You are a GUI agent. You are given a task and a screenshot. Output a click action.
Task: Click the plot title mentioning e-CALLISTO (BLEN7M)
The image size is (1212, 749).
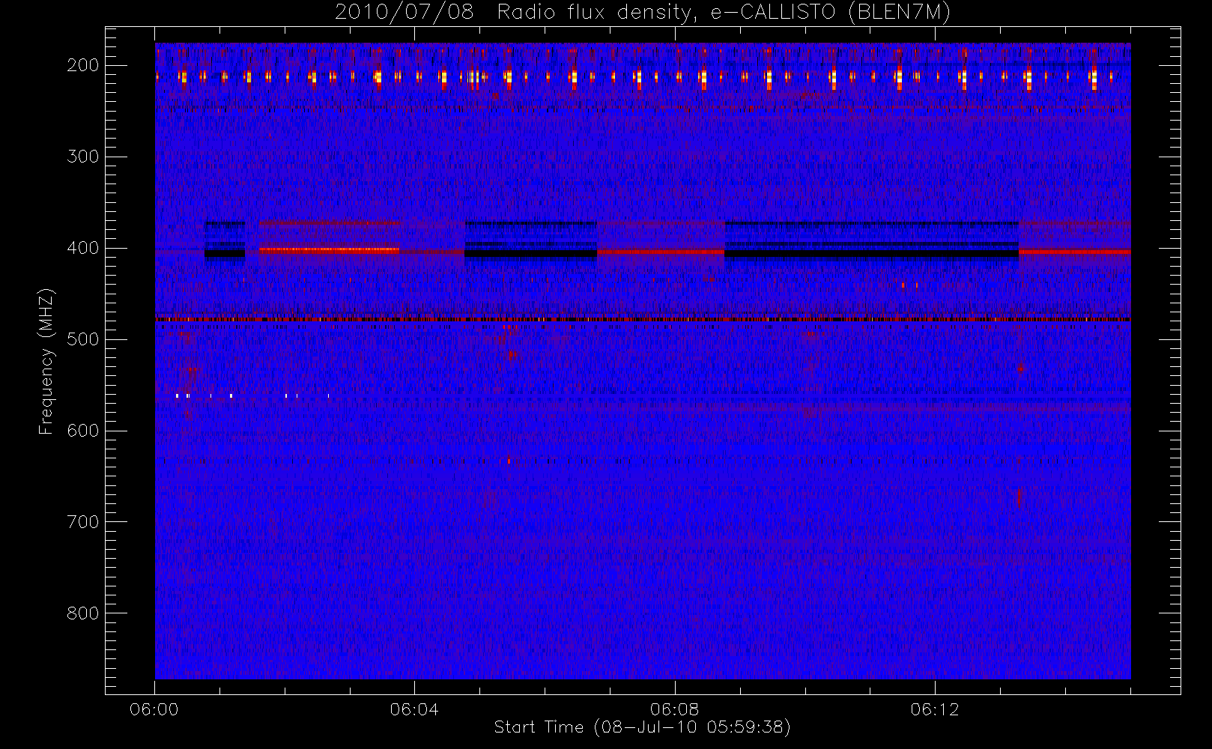point(643,13)
